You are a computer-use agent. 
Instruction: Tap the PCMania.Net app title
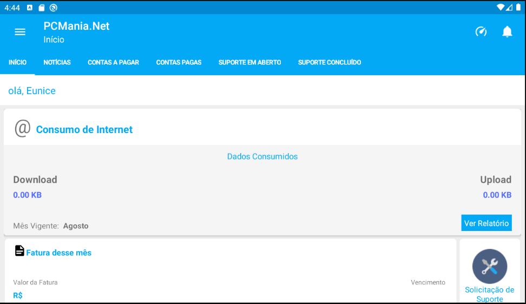tap(76, 26)
